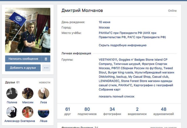Open friend Максим's avatar
This screenshot has height=128, width=187.
[28, 93]
